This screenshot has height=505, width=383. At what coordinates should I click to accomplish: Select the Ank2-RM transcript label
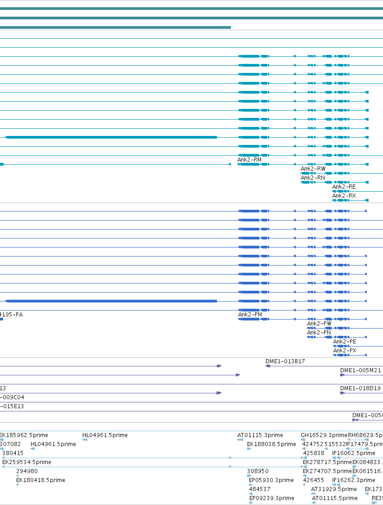point(249,160)
